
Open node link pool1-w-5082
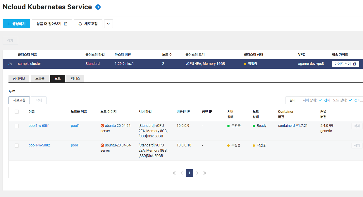click(39, 145)
